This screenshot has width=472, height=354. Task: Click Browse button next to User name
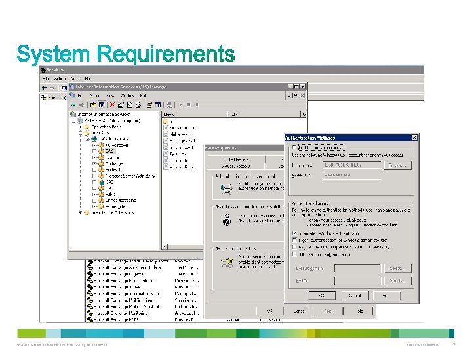pyautogui.click(x=398, y=165)
